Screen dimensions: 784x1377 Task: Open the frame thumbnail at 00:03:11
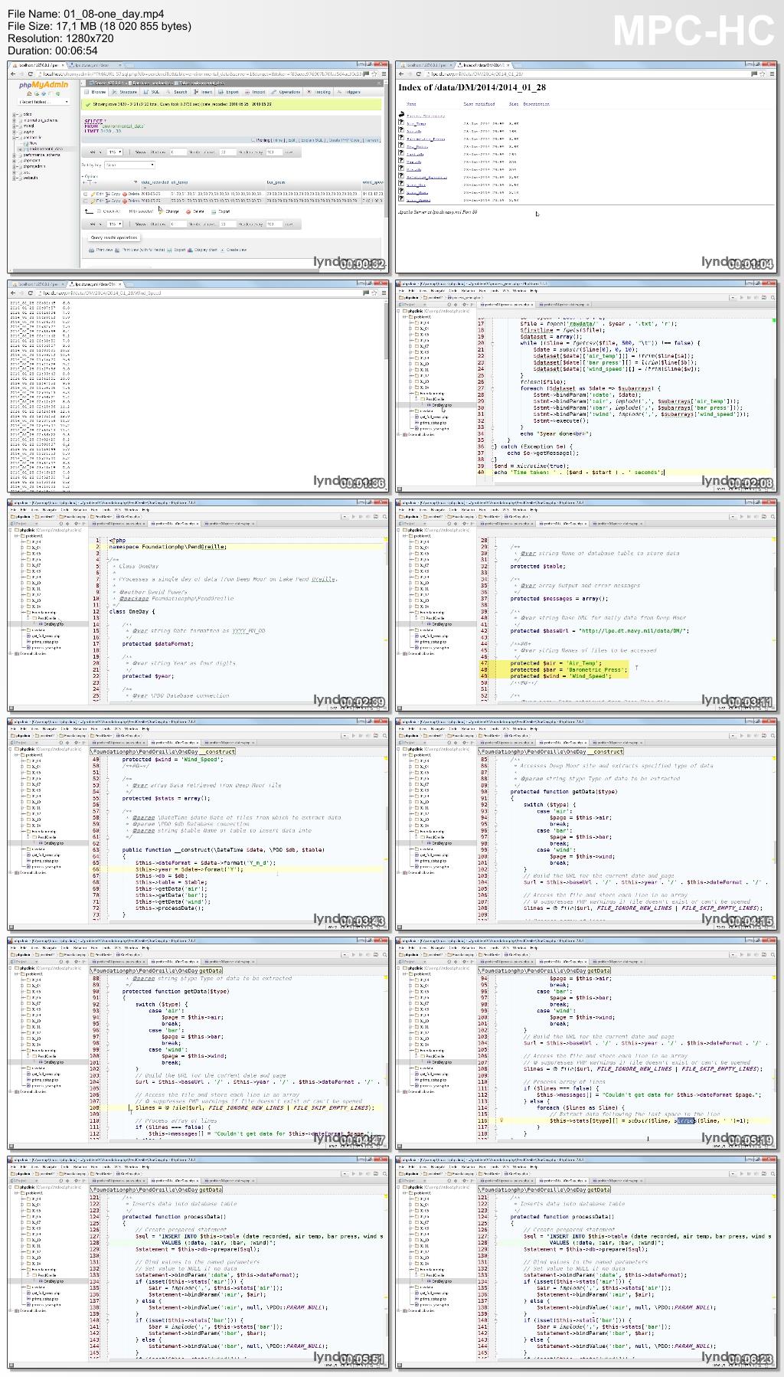586,605
